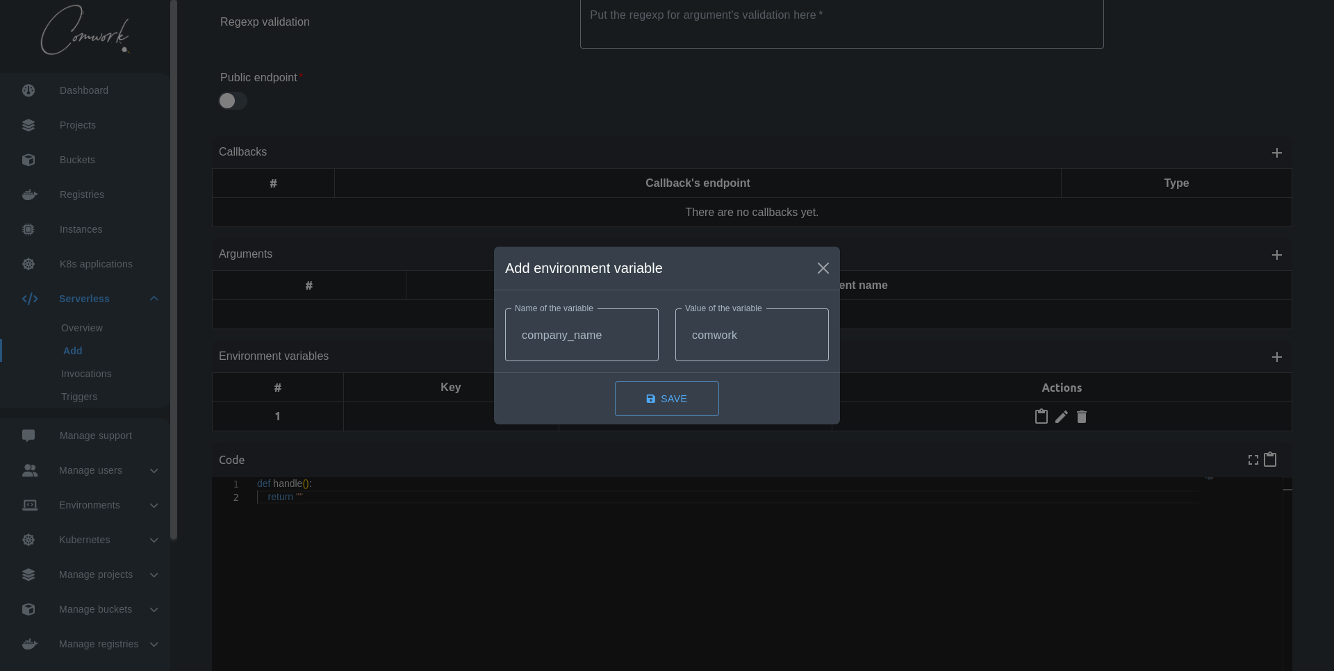Open the Projects layers icon
The width and height of the screenshot is (1334, 671).
[28, 125]
